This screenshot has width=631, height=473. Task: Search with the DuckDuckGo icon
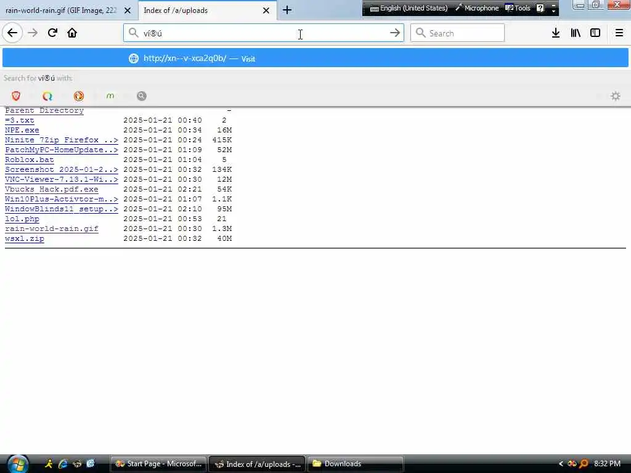[79, 95]
